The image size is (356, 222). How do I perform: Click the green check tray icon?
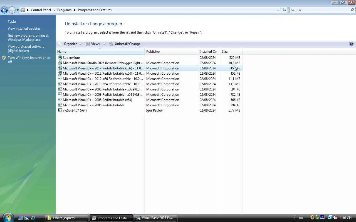pos(317,218)
